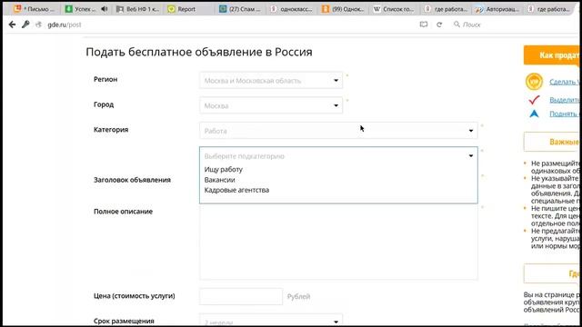Open the Город dropdown showing Москва

click(271, 105)
